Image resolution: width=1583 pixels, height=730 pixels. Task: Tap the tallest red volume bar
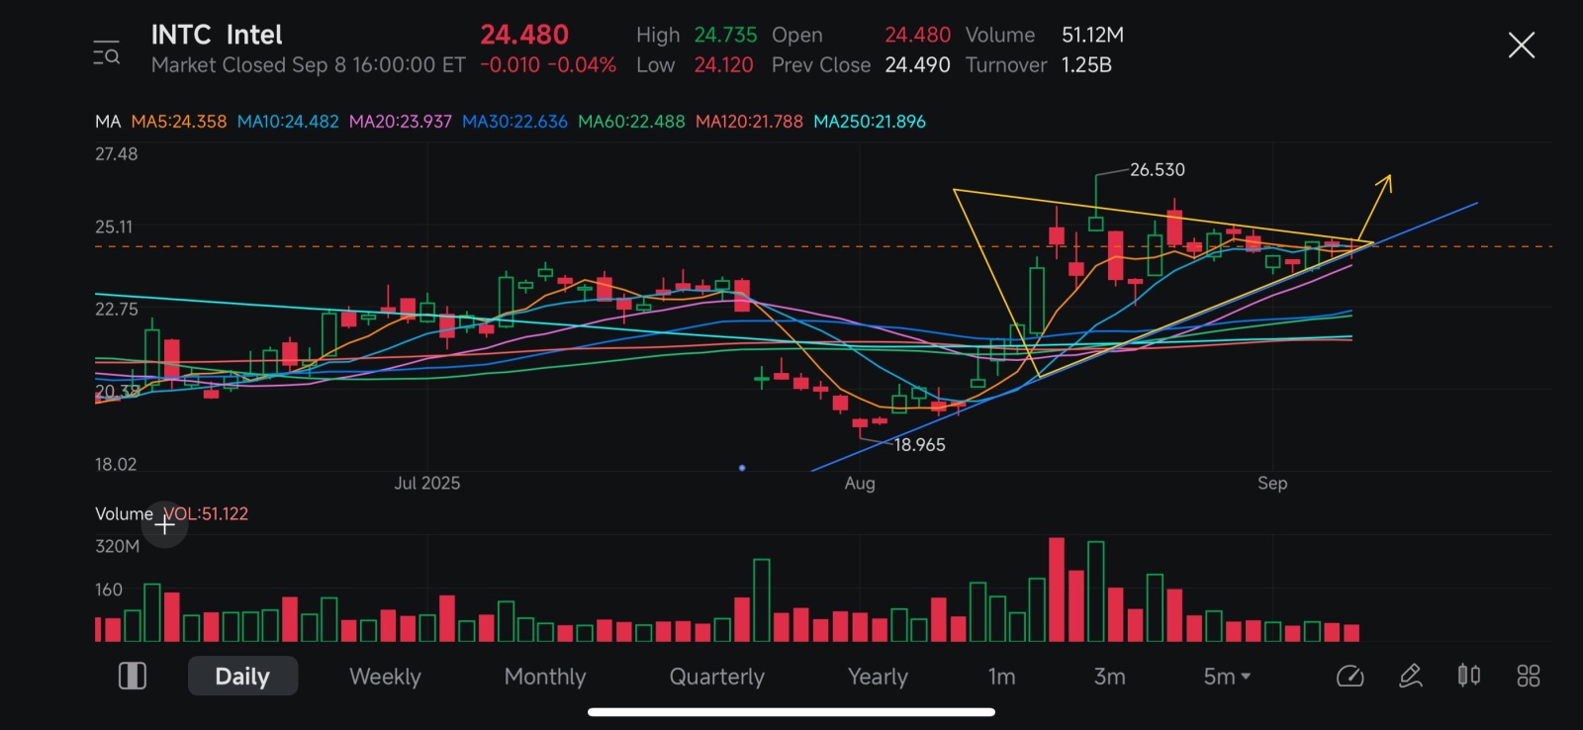(x=1057, y=590)
